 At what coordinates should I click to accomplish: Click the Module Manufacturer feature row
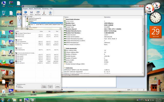coord(103,31)
